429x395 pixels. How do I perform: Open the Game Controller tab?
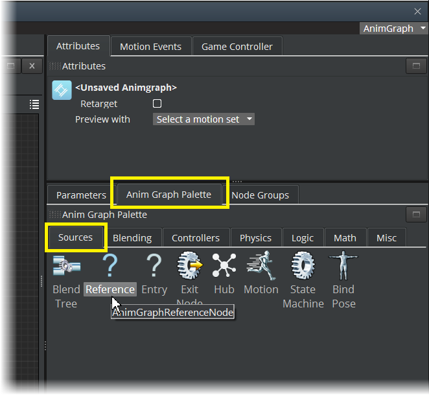point(237,47)
